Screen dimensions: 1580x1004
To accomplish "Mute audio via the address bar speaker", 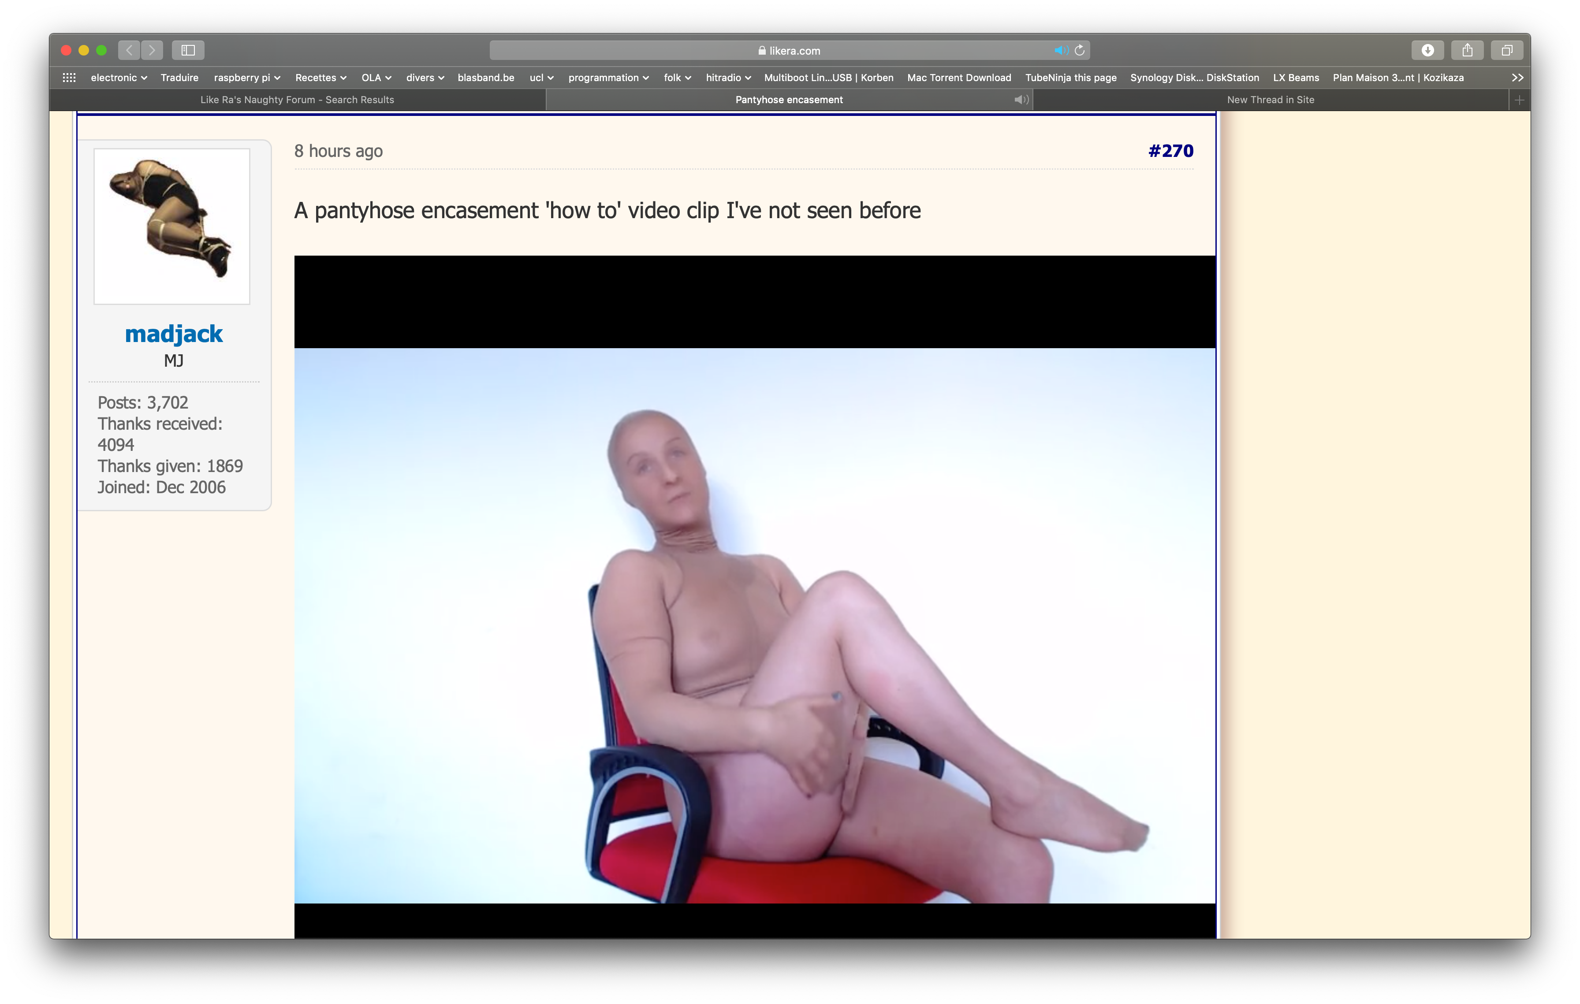I will click(x=1060, y=51).
